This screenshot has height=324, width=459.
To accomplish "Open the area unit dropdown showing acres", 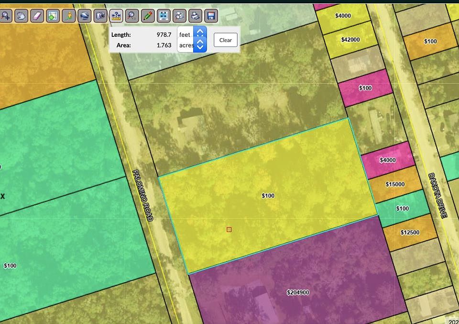I will coord(192,45).
